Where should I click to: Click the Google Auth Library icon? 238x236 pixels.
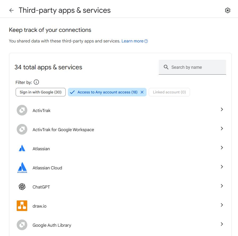(x=22, y=225)
